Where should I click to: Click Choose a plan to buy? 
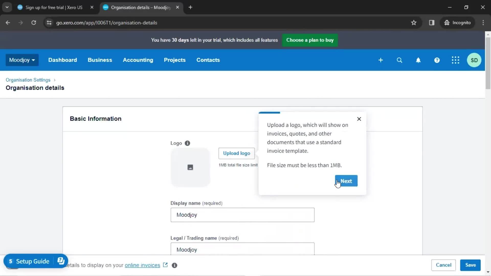pyautogui.click(x=310, y=40)
